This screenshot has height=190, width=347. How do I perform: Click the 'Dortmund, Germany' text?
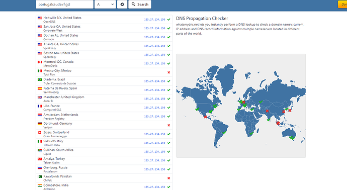point(57,124)
